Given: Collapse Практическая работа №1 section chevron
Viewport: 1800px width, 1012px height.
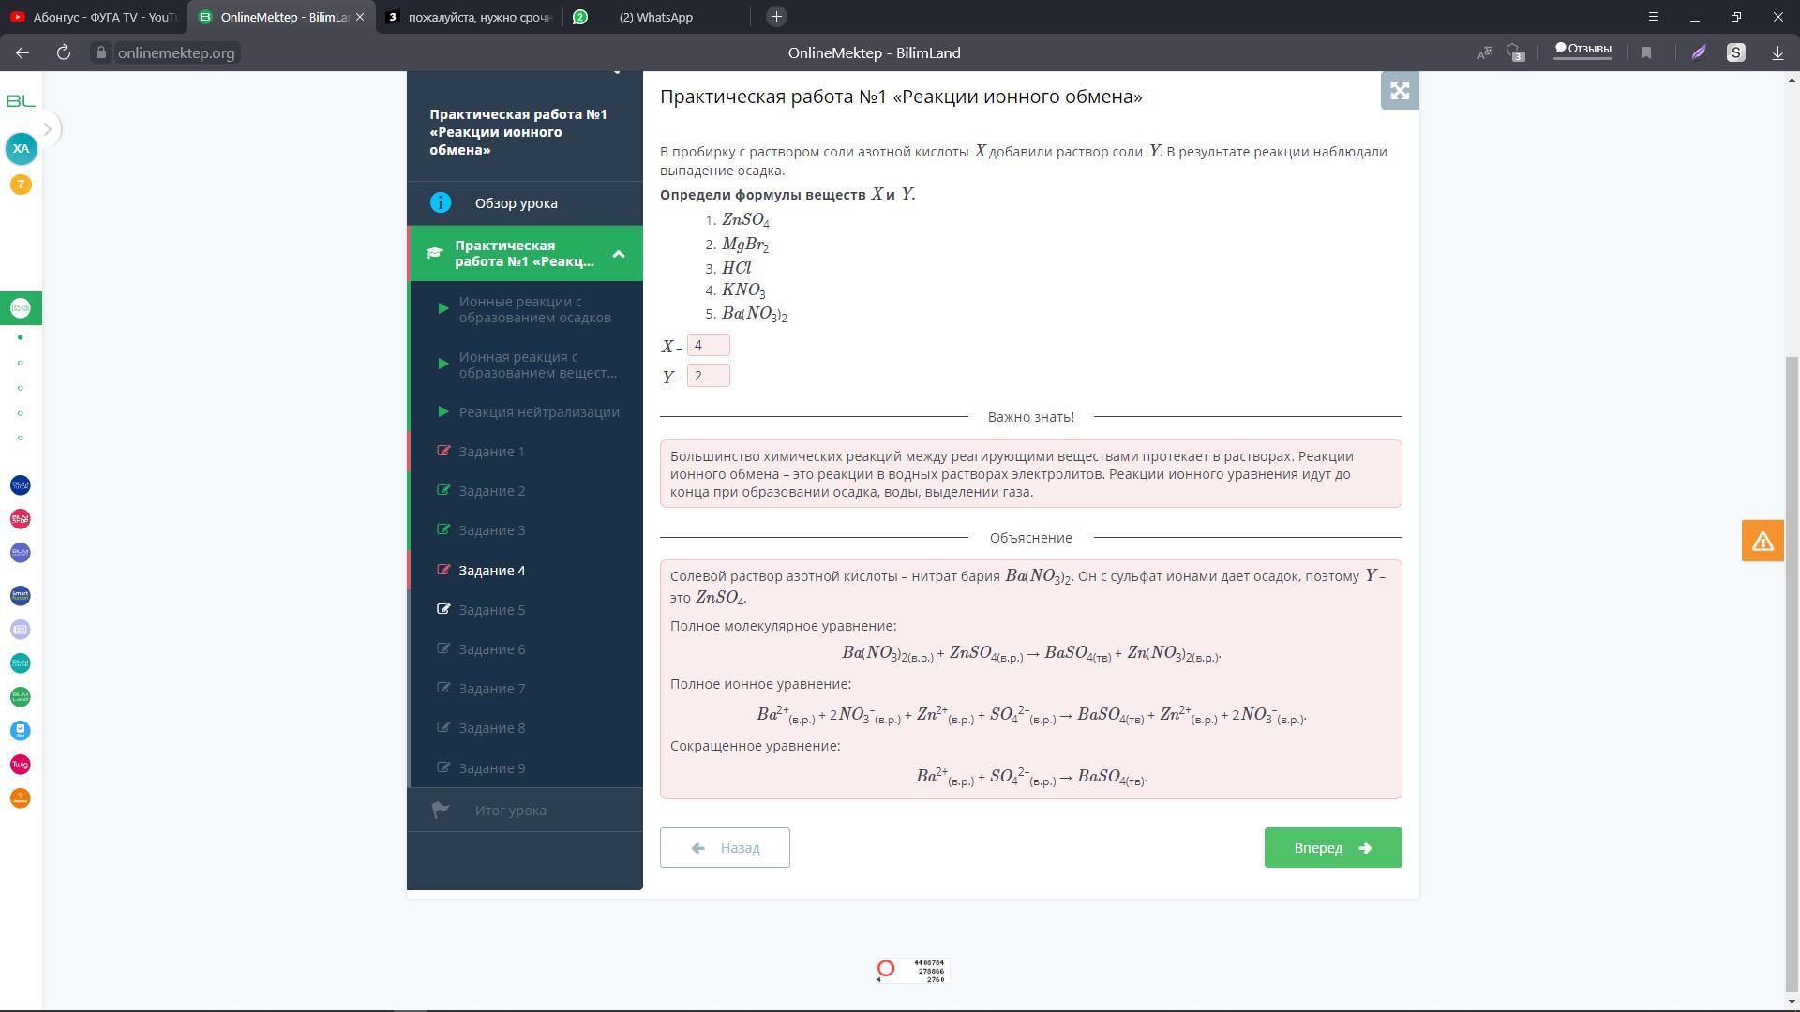Looking at the screenshot, I should pos(619,254).
